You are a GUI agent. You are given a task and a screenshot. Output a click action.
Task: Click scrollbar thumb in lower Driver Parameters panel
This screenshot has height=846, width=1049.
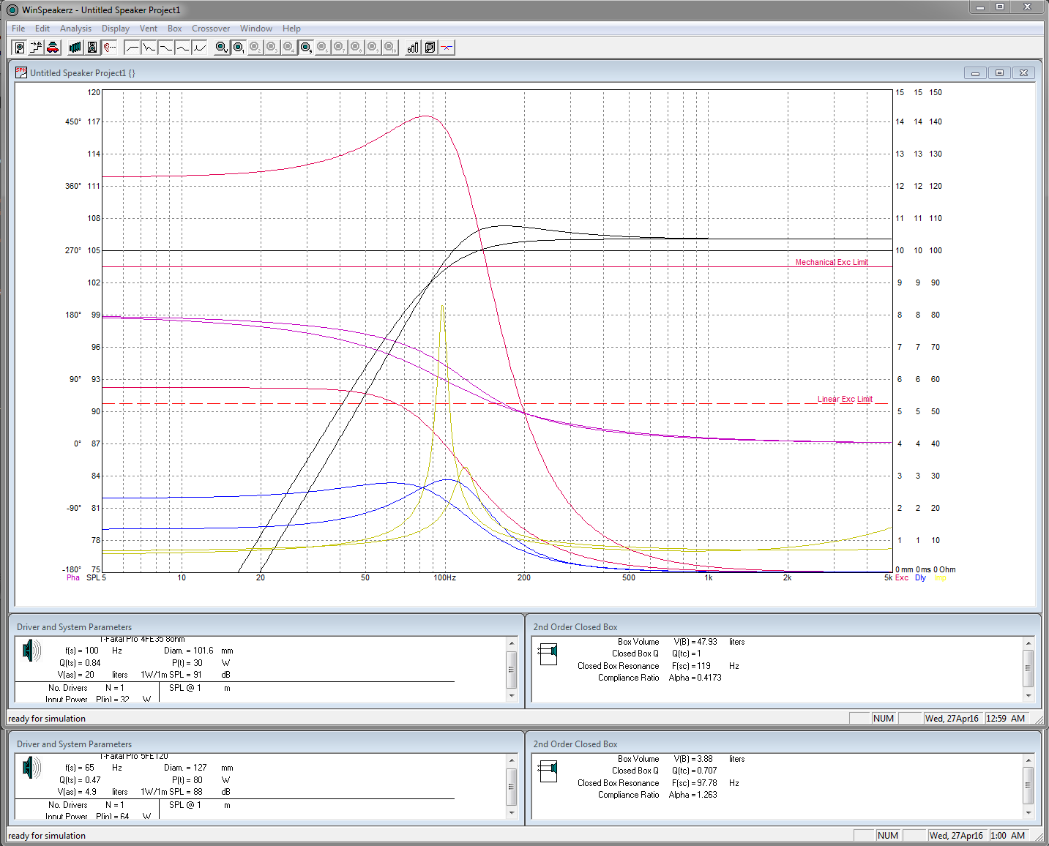(x=511, y=786)
